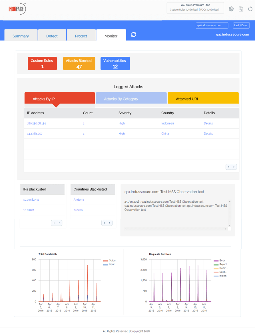Image resolution: width=255 pixels, height=336 pixels.
Task: Click the Severity column header
Action: pyautogui.click(x=125, y=113)
